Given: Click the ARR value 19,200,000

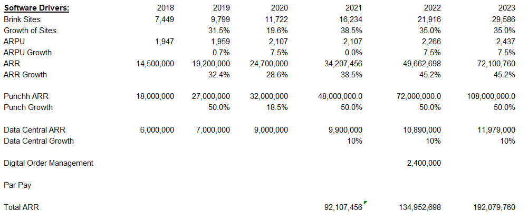Looking at the screenshot, I should pos(211,64).
